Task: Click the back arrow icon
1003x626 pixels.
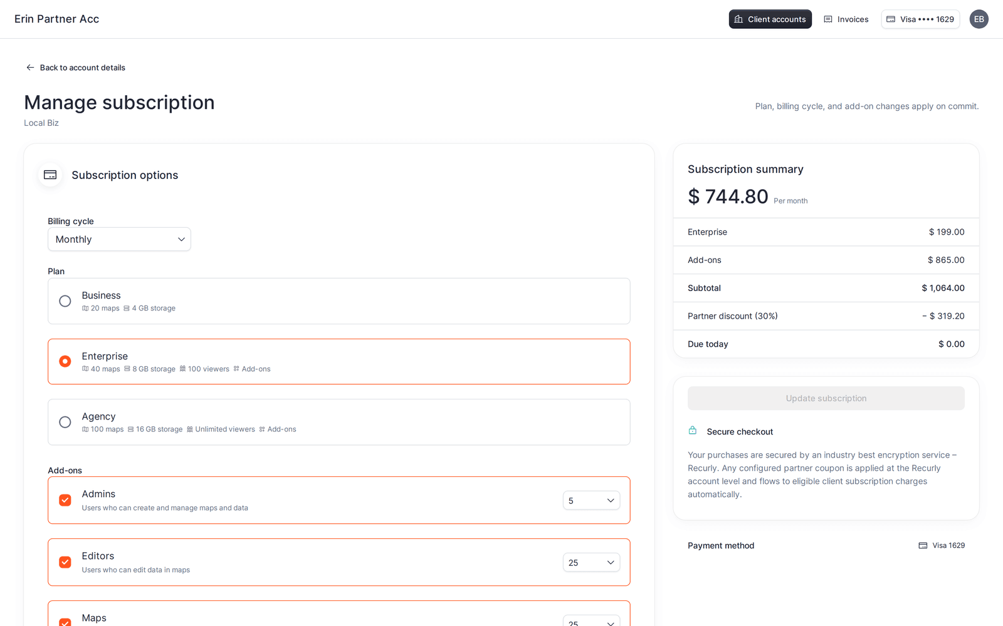Action: pyautogui.click(x=30, y=68)
